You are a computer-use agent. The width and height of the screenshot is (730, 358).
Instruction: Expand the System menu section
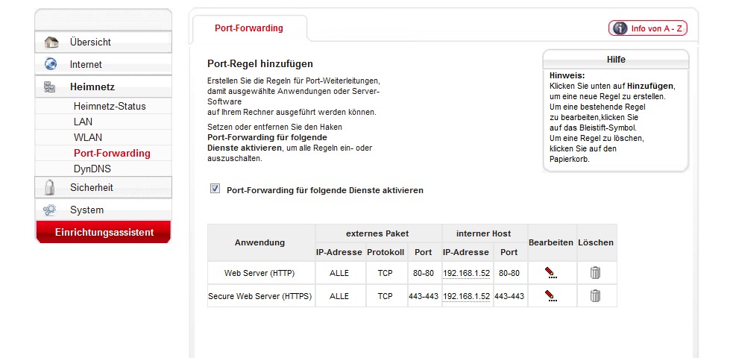[x=86, y=210]
